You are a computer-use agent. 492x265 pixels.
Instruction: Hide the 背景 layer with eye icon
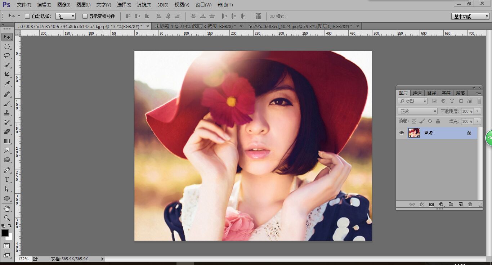coord(402,133)
